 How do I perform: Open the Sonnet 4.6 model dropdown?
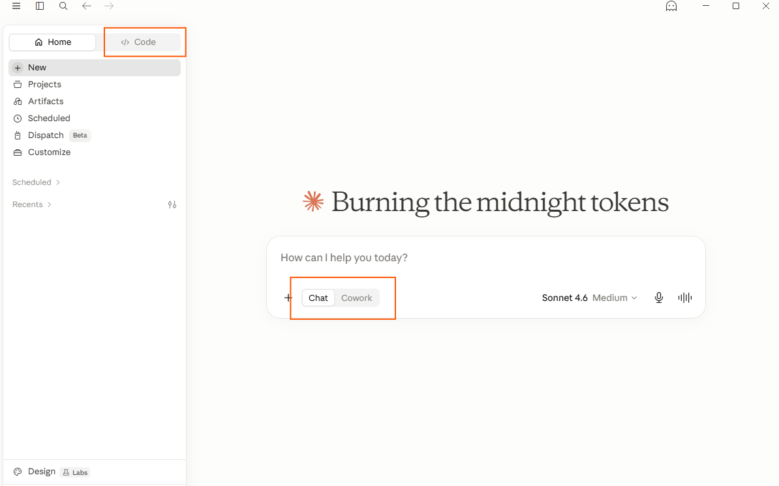click(x=589, y=298)
